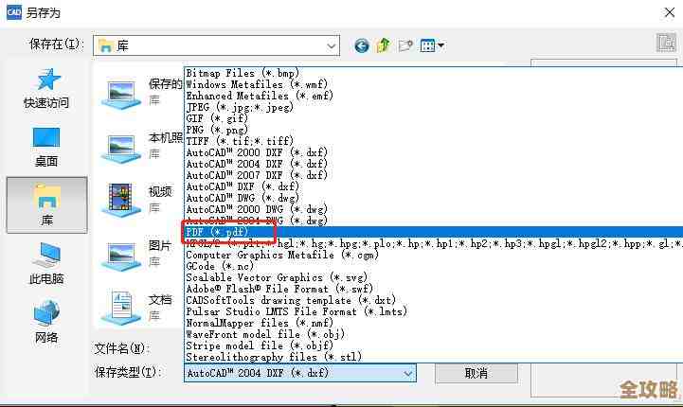Open 此电脑 in the places sidebar
Viewport: 683px width, 407px height.
pyautogui.click(x=46, y=264)
